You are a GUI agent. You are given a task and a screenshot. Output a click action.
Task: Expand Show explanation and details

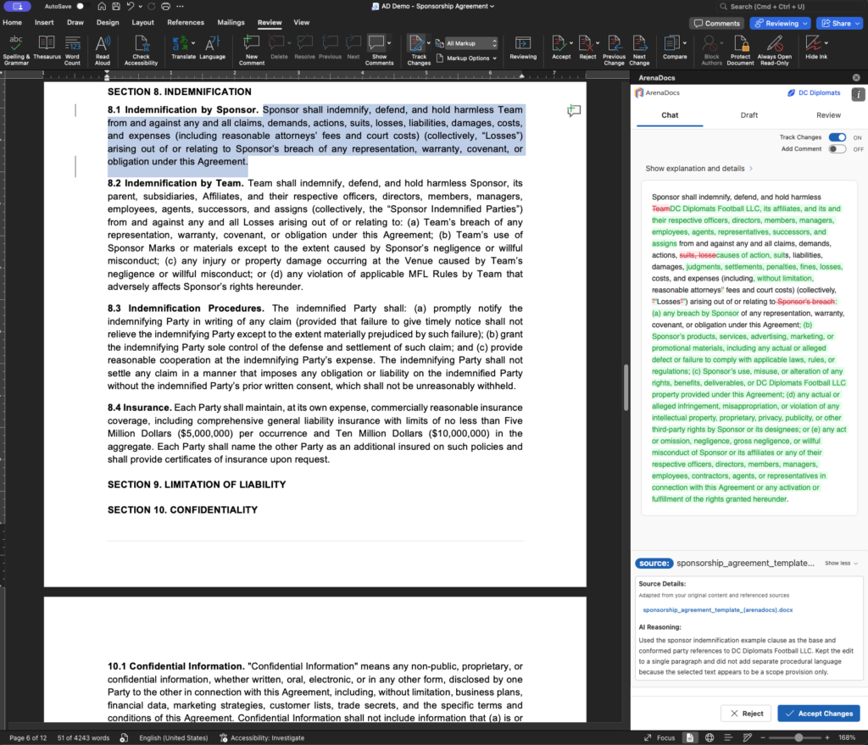[699, 169]
